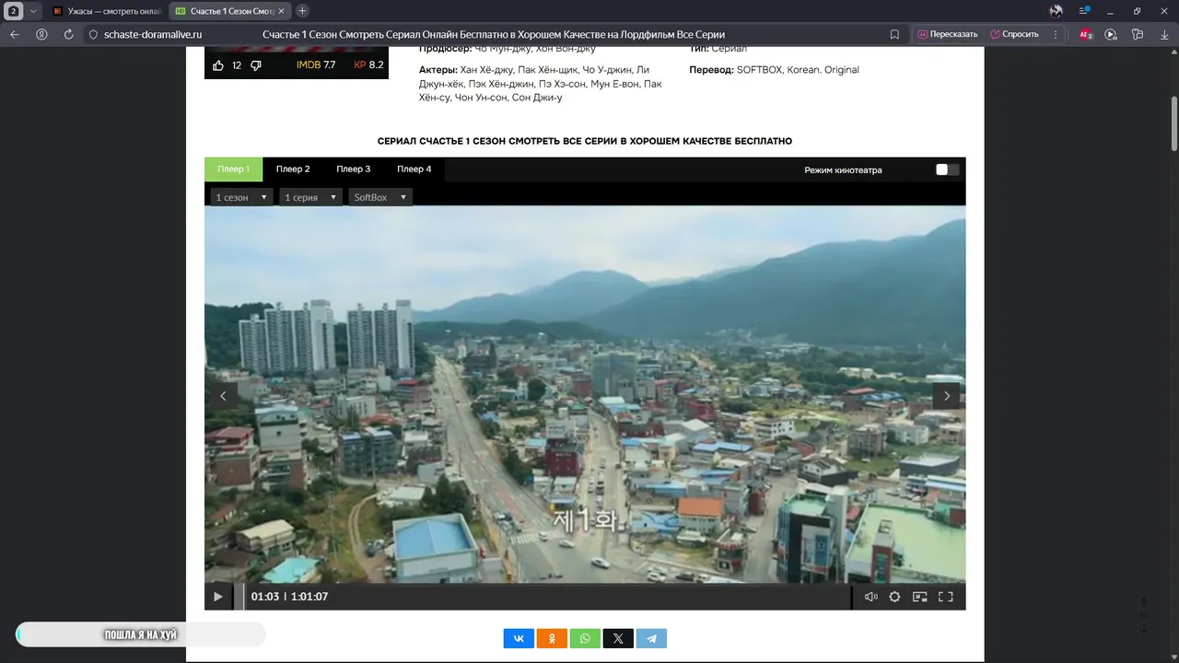Go back in browser history

pos(15,34)
